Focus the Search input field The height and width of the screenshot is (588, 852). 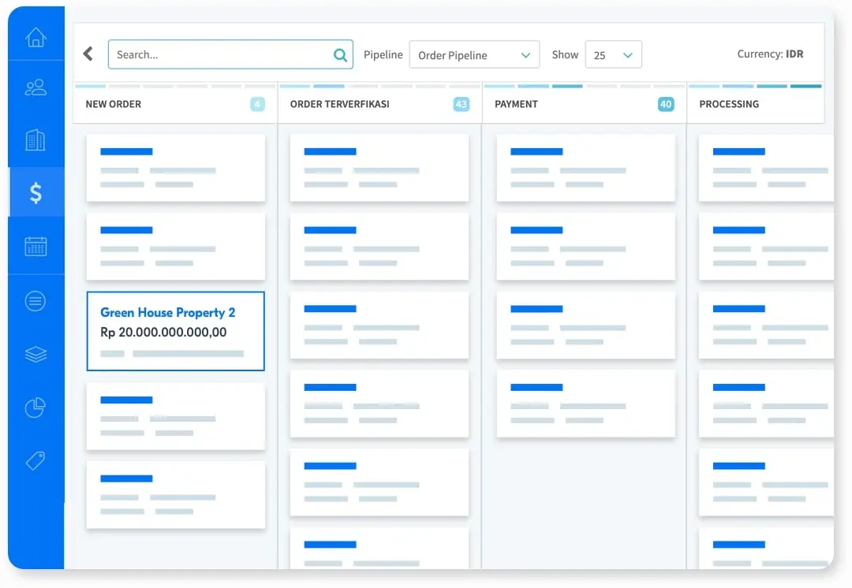[x=230, y=54]
